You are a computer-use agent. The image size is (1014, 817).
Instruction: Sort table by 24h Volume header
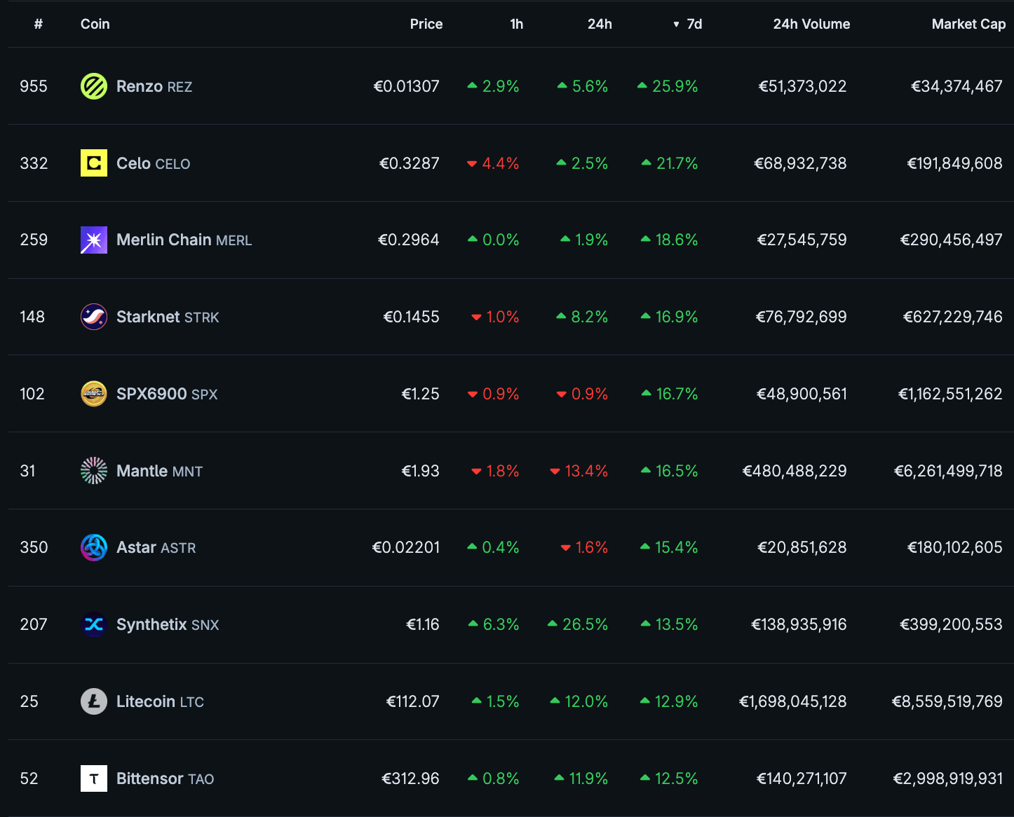[811, 24]
